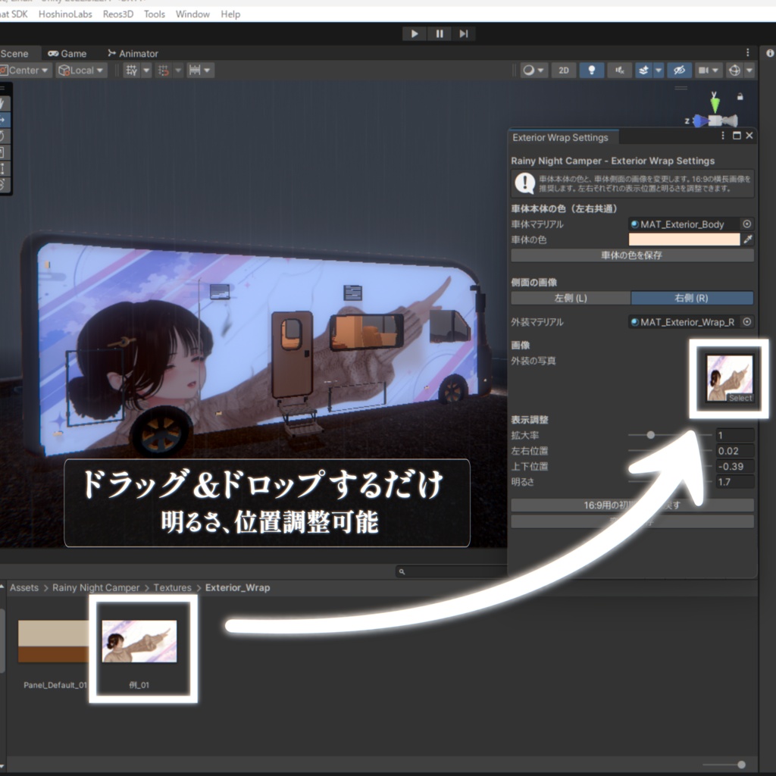Screen dimensions: 776x776
Task: Open Exterior Wrap Settings kebab menu
Action: 723,136
